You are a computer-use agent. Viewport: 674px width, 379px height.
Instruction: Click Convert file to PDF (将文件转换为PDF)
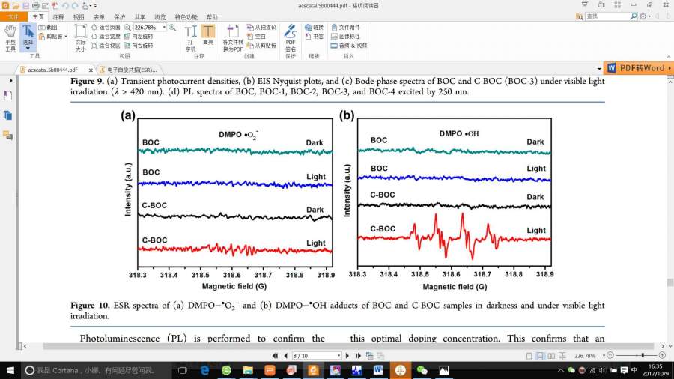[x=233, y=37]
